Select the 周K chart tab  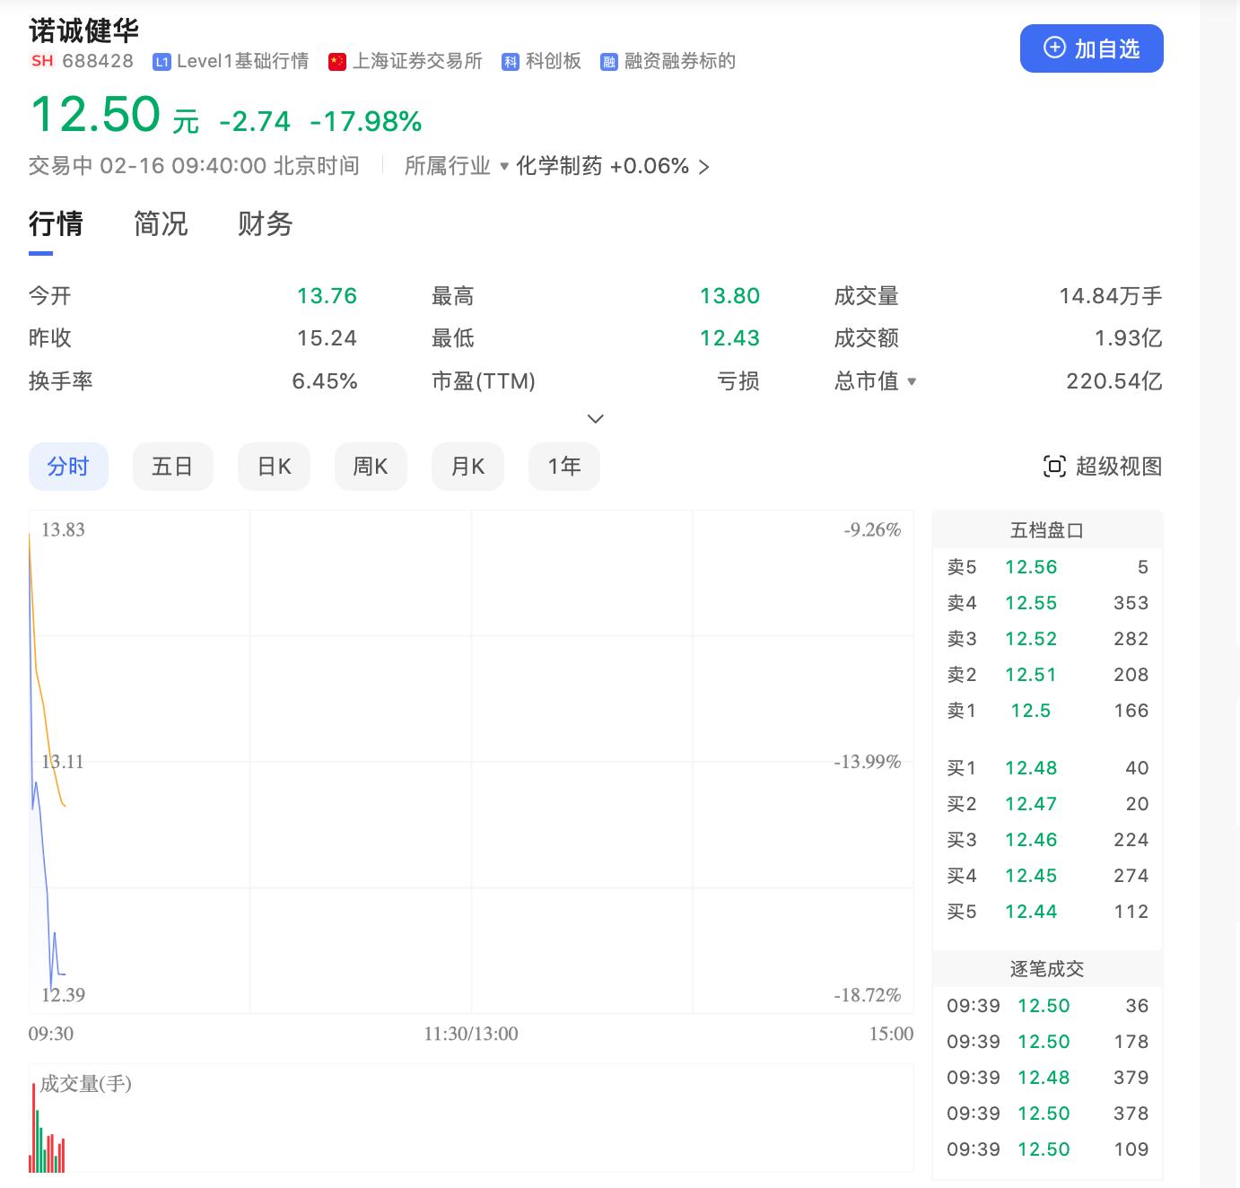click(x=371, y=467)
